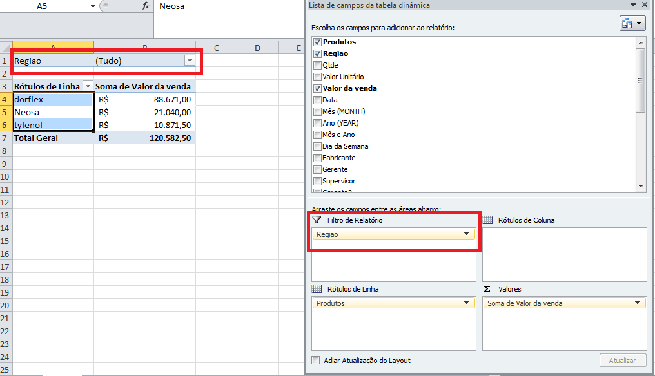Open the Produtos row field dropdown

[466, 303]
